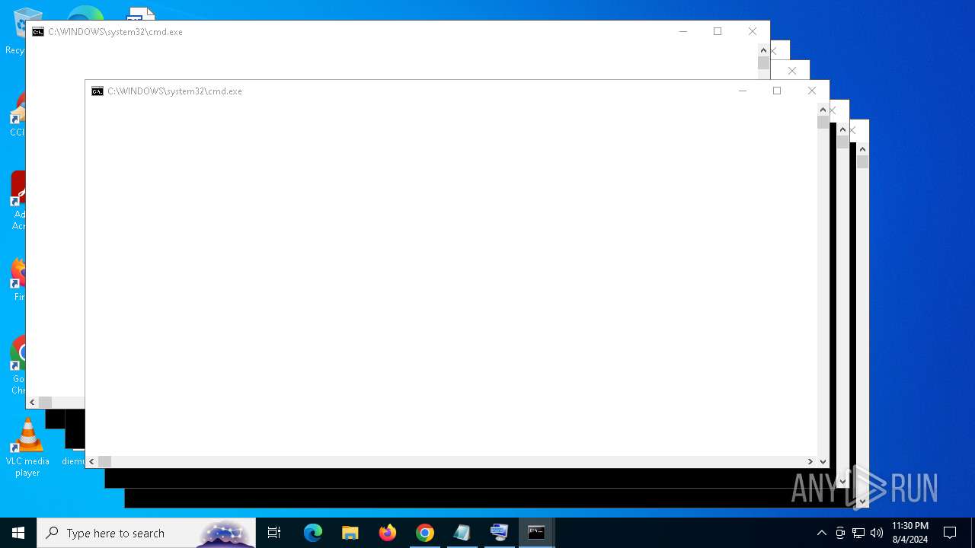Minimize the back cmd.exe window

pyautogui.click(x=683, y=32)
